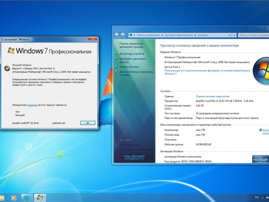Click shield icon beside 'Защита системы'

116,67
